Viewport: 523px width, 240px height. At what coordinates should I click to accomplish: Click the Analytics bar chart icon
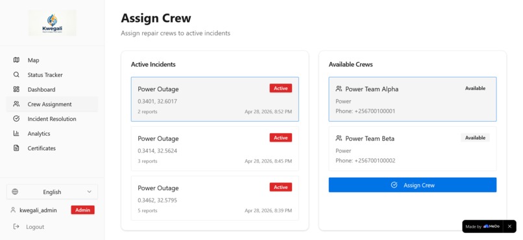click(x=16, y=133)
